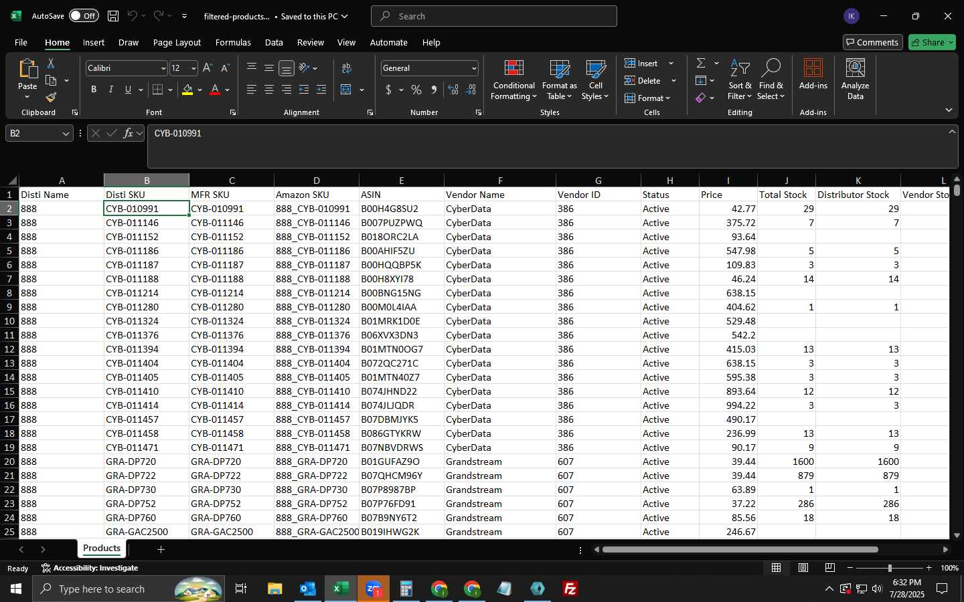The image size is (964, 602).
Task: Switch to Page Break Preview icon
Action: tap(830, 568)
